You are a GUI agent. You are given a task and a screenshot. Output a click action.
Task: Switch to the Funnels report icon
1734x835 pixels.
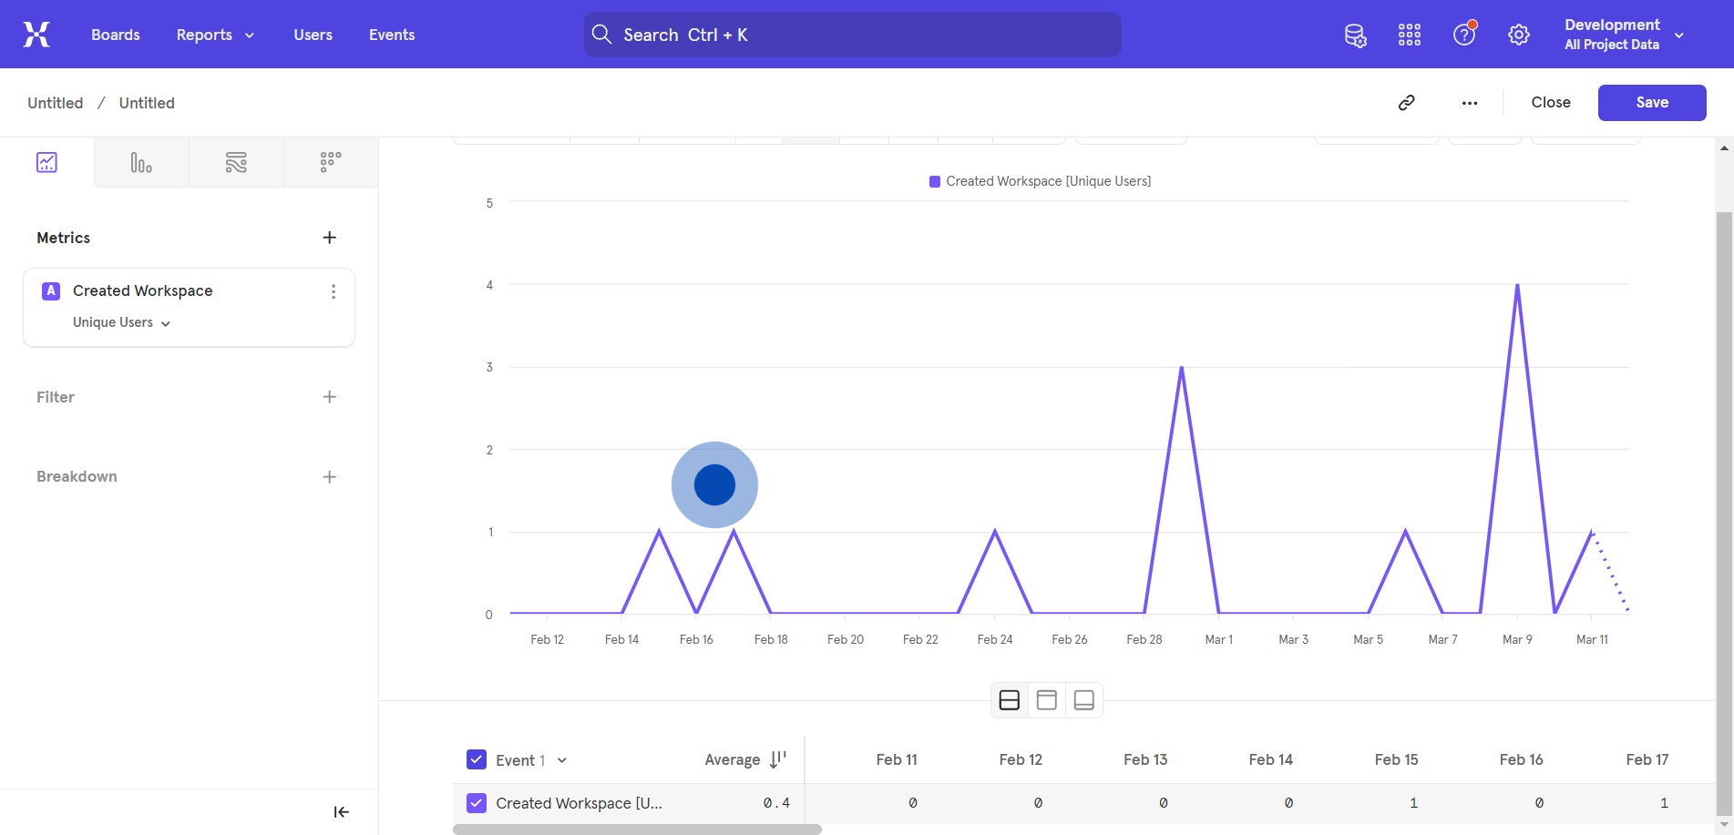(x=141, y=163)
